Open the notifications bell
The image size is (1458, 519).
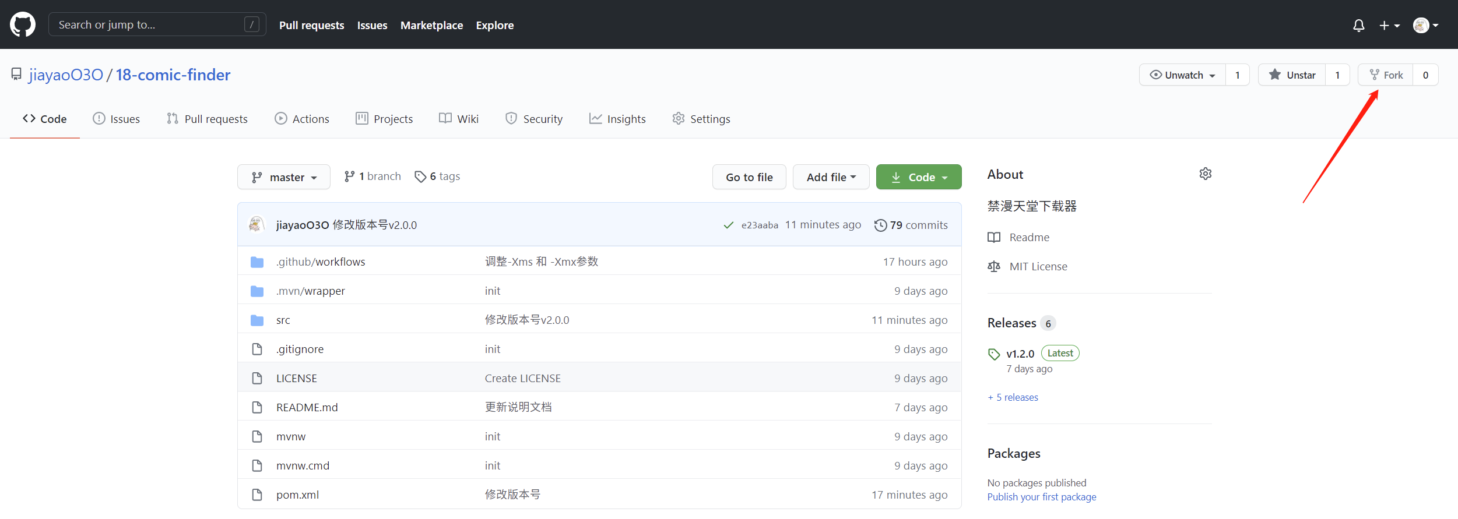click(x=1359, y=25)
